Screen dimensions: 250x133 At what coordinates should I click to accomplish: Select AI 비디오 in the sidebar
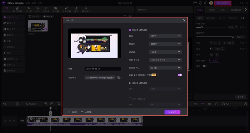pyautogui.click(x=14, y=23)
